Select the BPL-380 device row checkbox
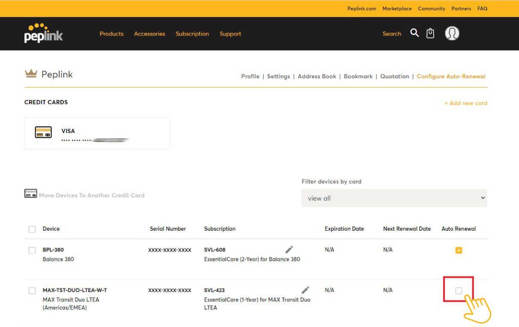Screen dimensions: 519x327 [32, 250]
